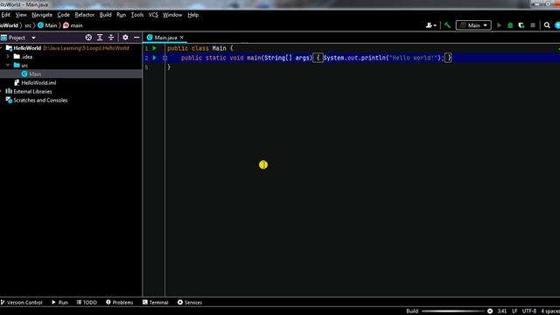This screenshot has height=315, width=560.
Task: Click the collapsed opening brace placeholder
Action: tap(318, 58)
